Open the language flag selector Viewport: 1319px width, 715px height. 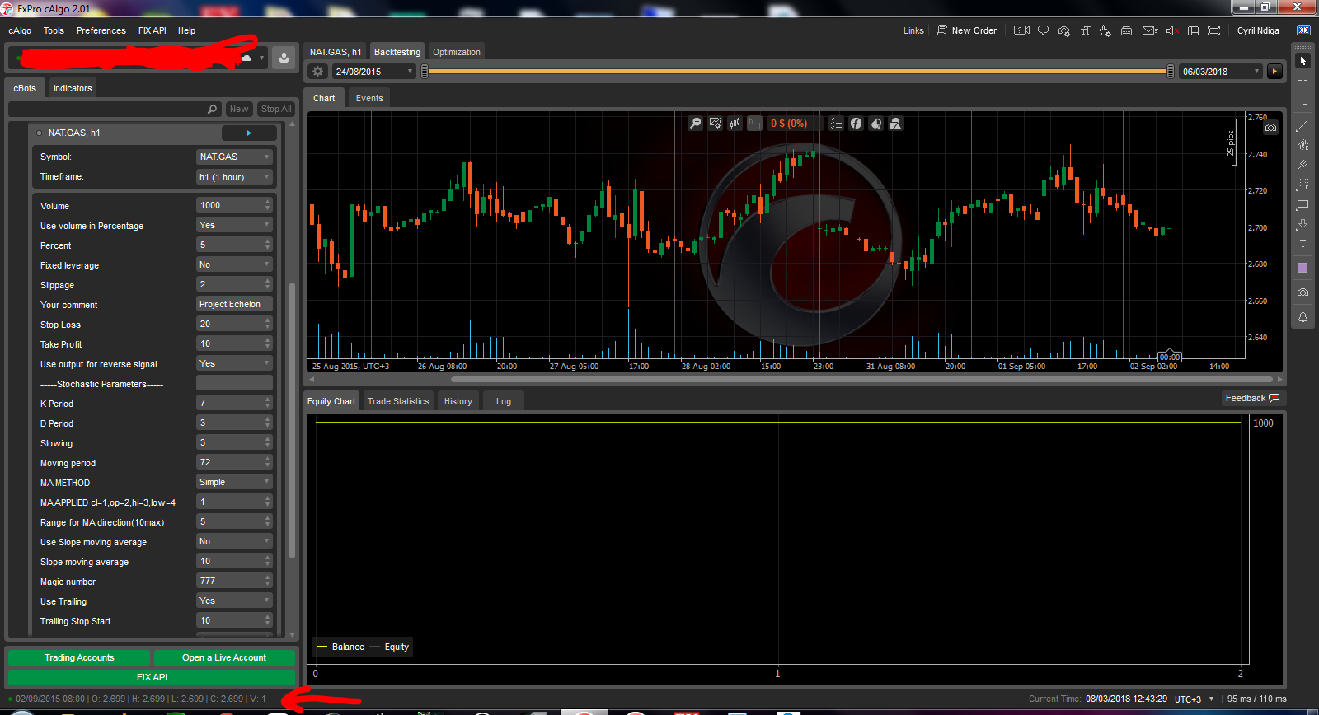tap(1303, 30)
